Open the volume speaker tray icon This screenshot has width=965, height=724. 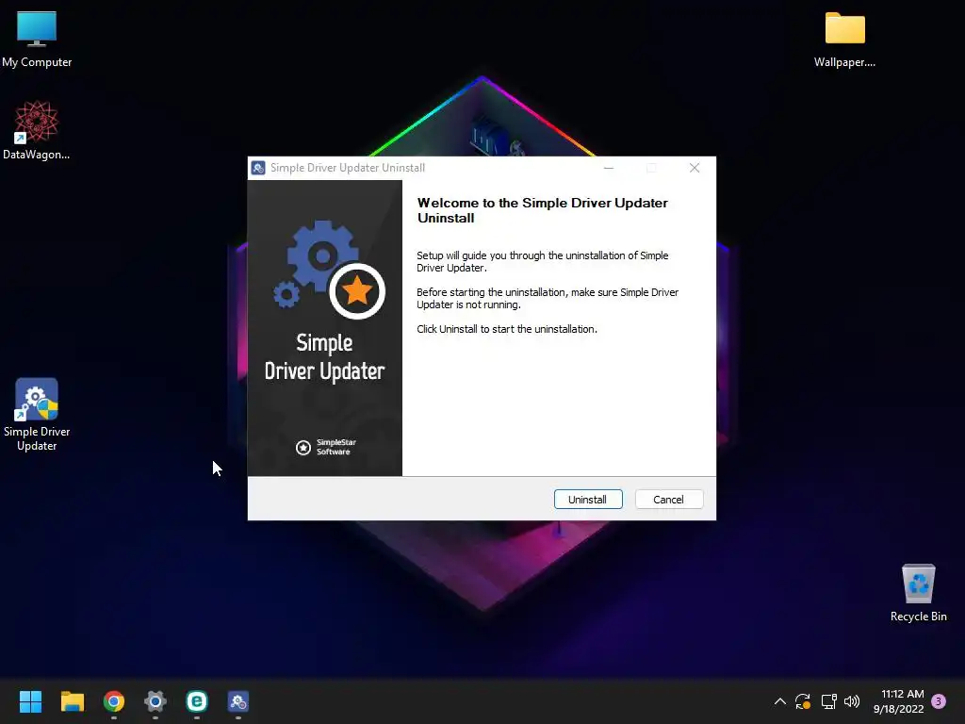pyautogui.click(x=852, y=701)
